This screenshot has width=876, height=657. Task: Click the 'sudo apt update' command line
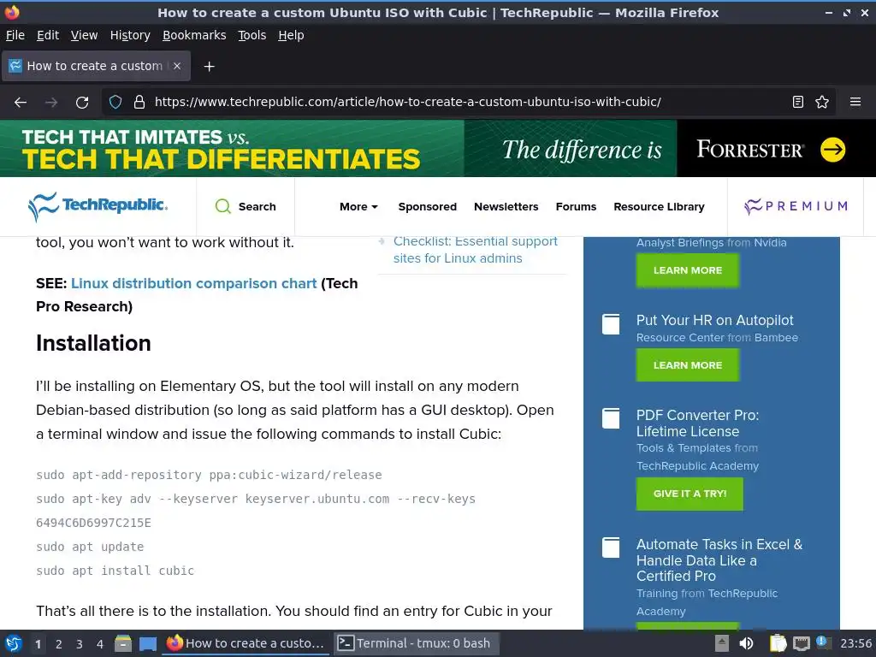(x=90, y=547)
